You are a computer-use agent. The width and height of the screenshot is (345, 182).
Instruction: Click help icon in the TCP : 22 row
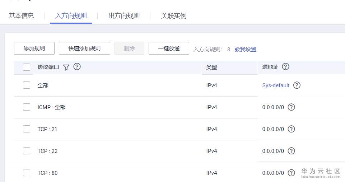(292, 151)
